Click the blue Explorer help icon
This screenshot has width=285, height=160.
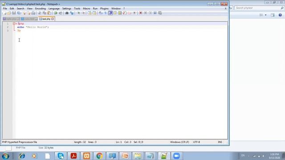(x=280, y=15)
